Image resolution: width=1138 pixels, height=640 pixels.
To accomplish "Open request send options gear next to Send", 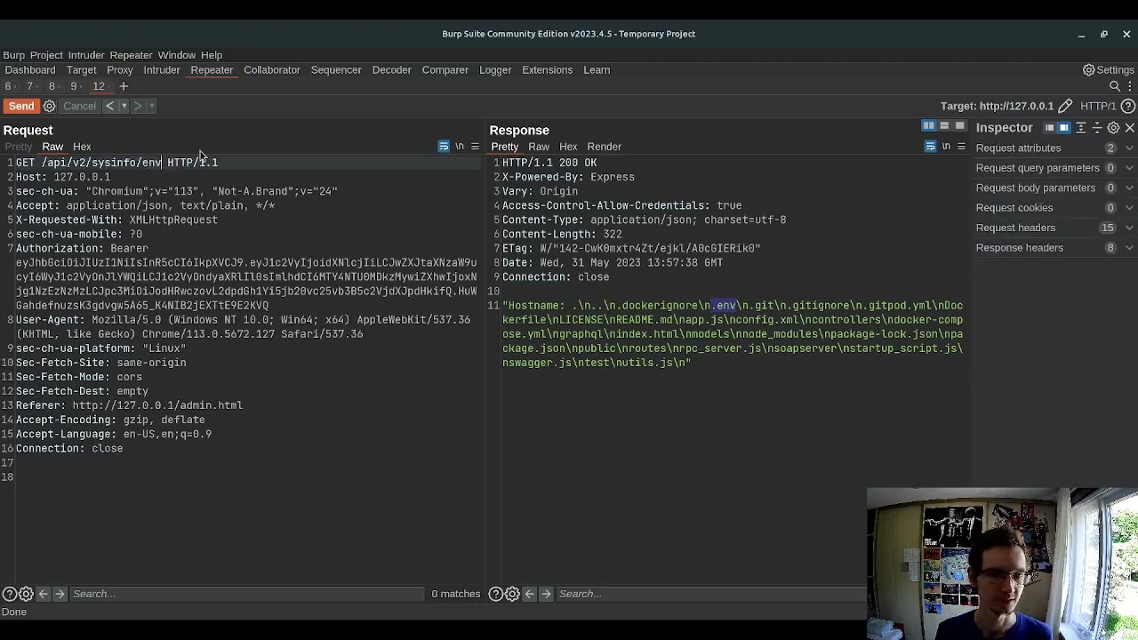I will pos(50,106).
